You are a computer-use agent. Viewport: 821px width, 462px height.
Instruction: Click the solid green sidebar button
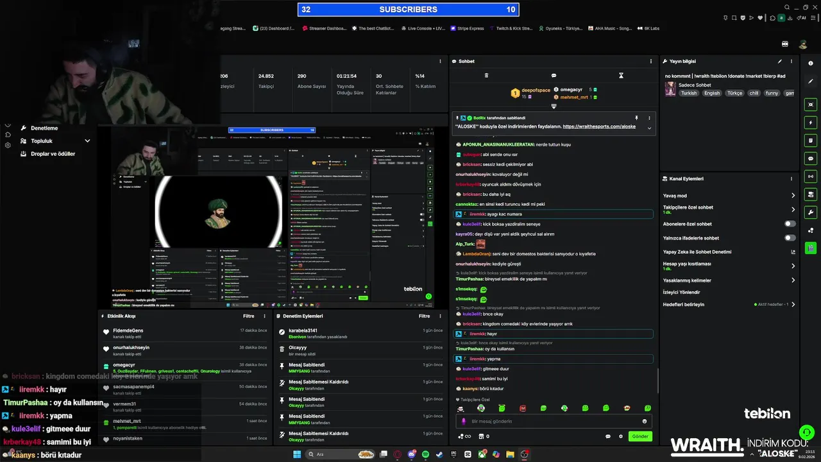point(811,248)
